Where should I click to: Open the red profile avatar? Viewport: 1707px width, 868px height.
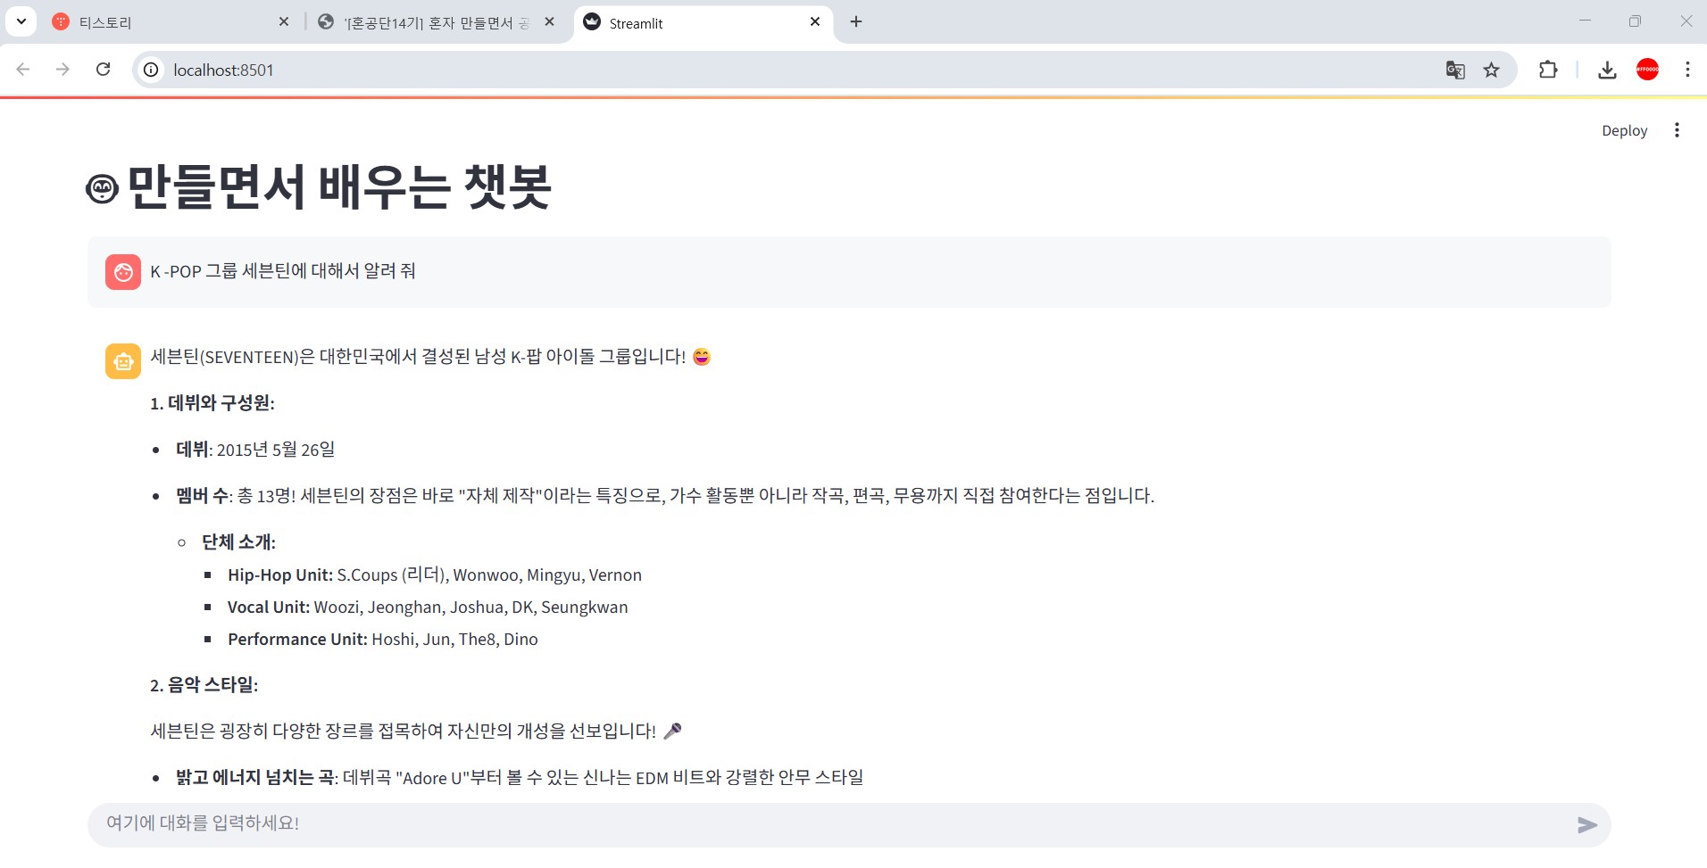pyautogui.click(x=1647, y=70)
